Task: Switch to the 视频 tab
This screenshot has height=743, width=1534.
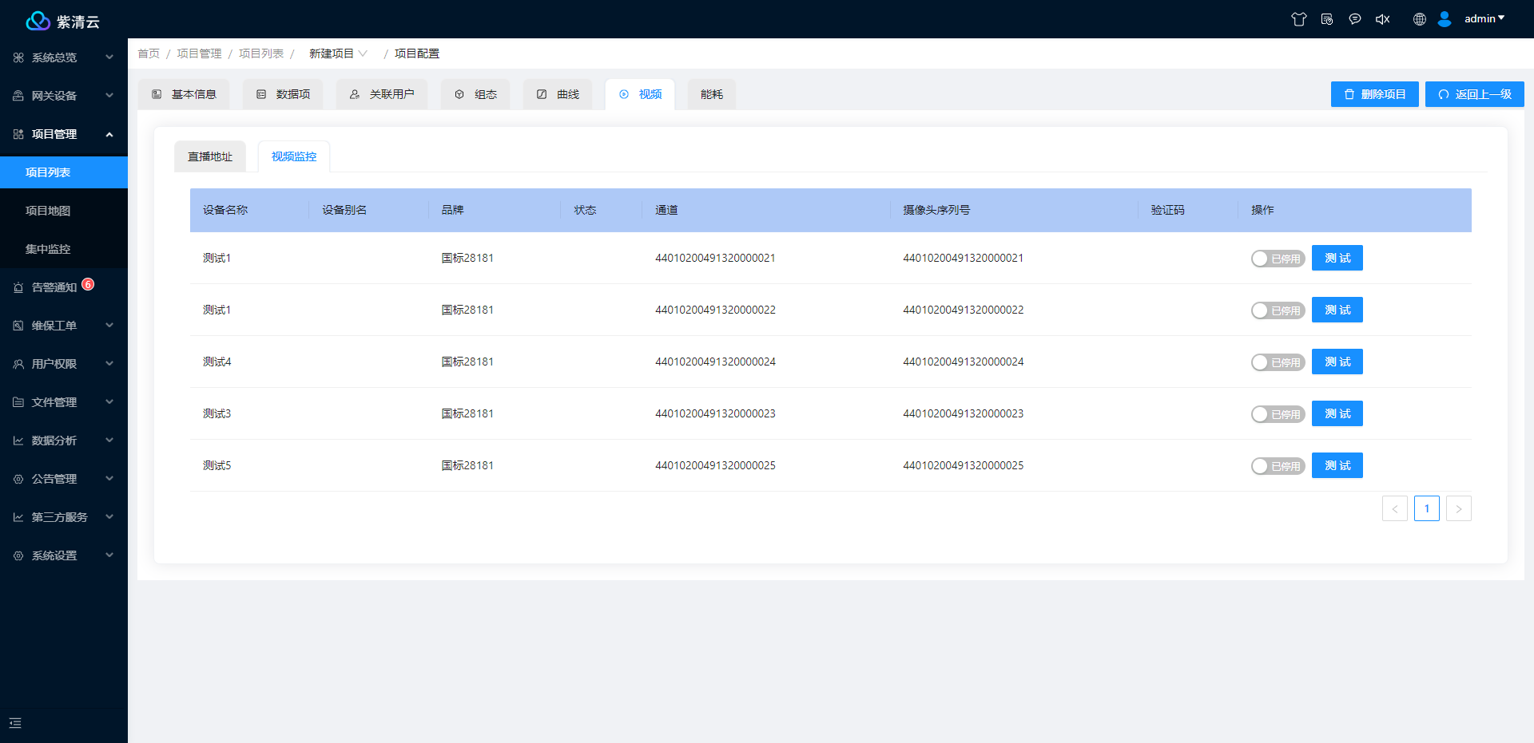Action: pos(640,94)
